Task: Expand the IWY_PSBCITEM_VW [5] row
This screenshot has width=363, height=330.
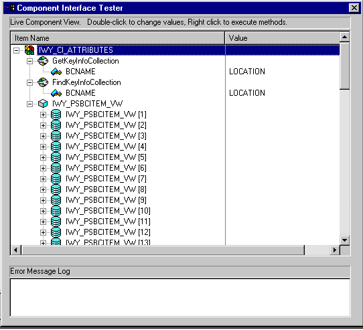Action: coord(43,157)
